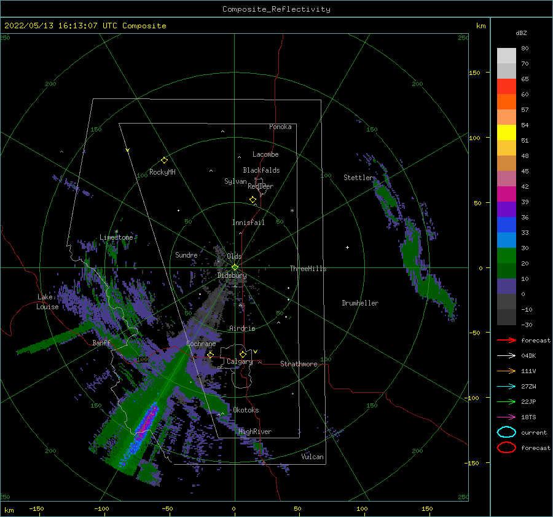Screen dimensions: 553x517
Task: Click the Sundre label
Action: coord(186,255)
